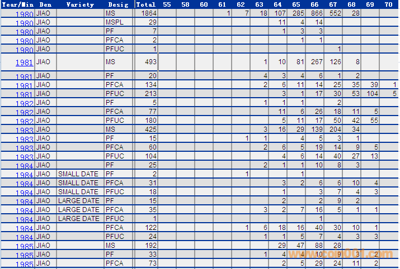Click the total value 425
400x269 pixels.
coord(150,129)
